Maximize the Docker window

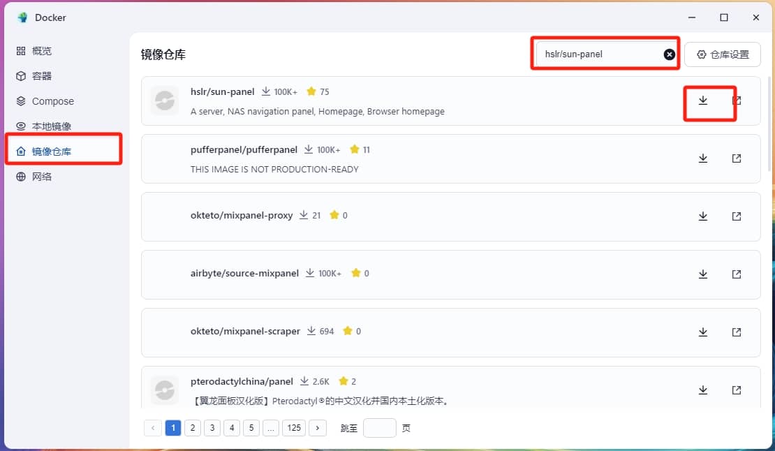723,17
